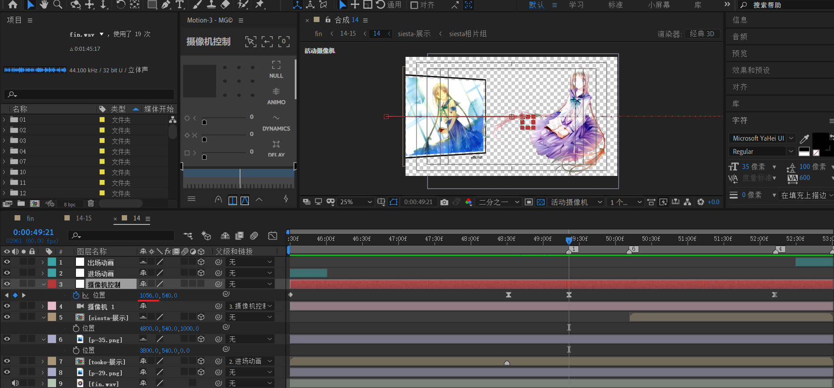Screen dimensions: 834x388
Task: Select the Pen tool in toolbar
Action: point(166,4)
